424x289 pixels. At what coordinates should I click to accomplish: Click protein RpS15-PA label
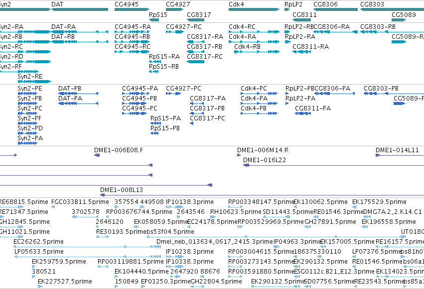point(166,118)
